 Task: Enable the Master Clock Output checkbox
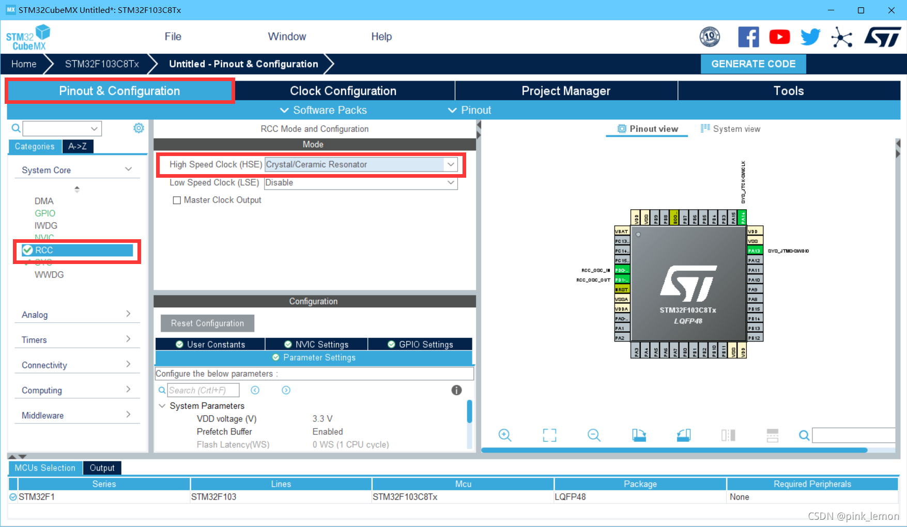177,200
